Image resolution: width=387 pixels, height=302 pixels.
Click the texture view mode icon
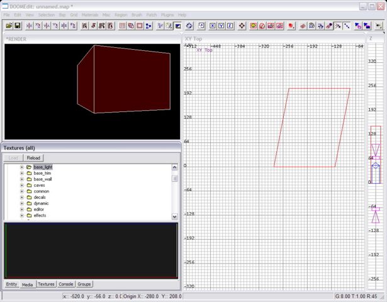click(x=169, y=26)
